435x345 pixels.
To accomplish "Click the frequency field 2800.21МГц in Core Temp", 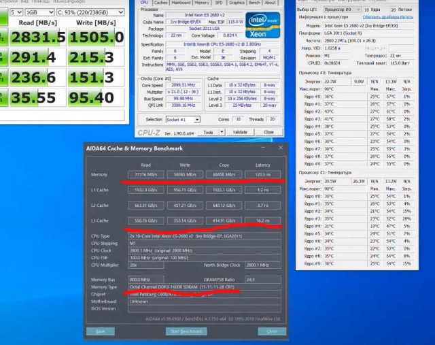I will (x=369, y=41).
